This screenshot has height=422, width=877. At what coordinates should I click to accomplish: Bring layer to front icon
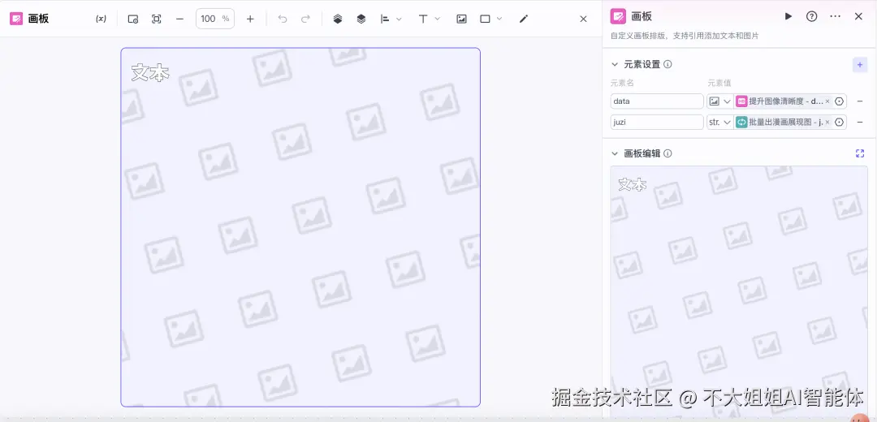click(337, 19)
